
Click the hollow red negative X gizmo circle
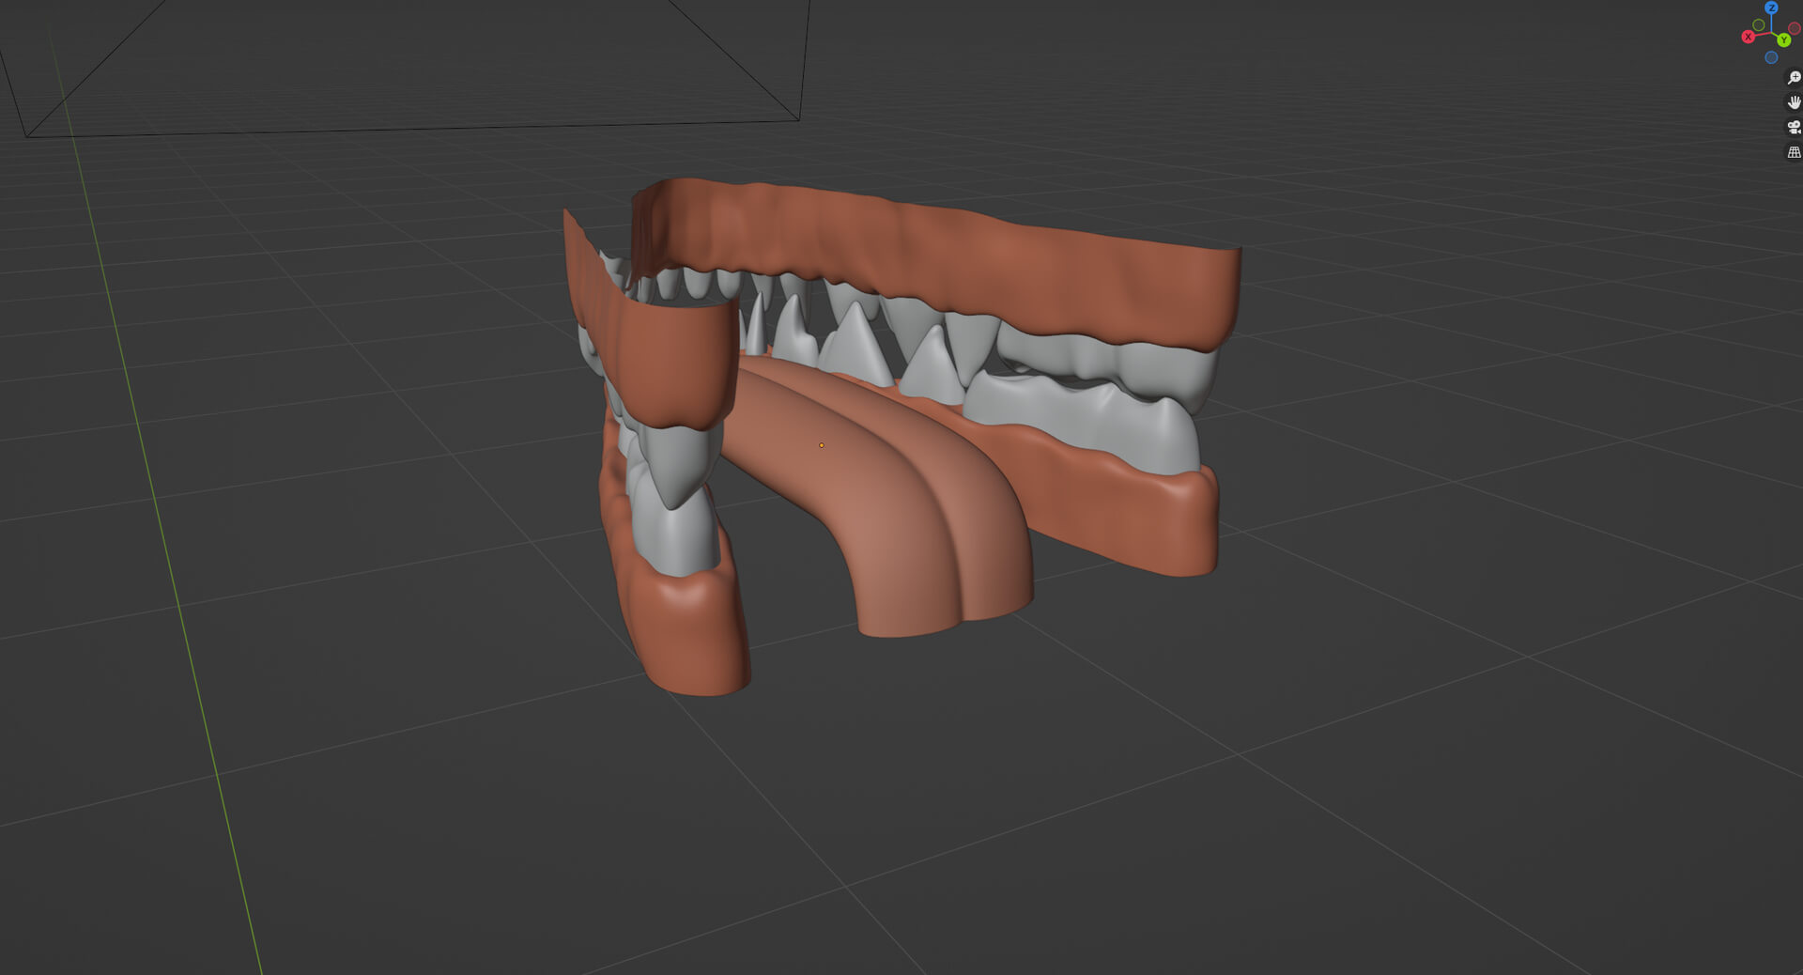point(1795,28)
